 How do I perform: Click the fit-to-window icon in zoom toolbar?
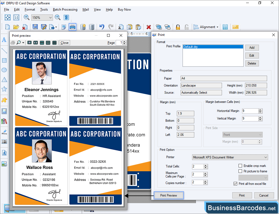click(x=8, y=17)
